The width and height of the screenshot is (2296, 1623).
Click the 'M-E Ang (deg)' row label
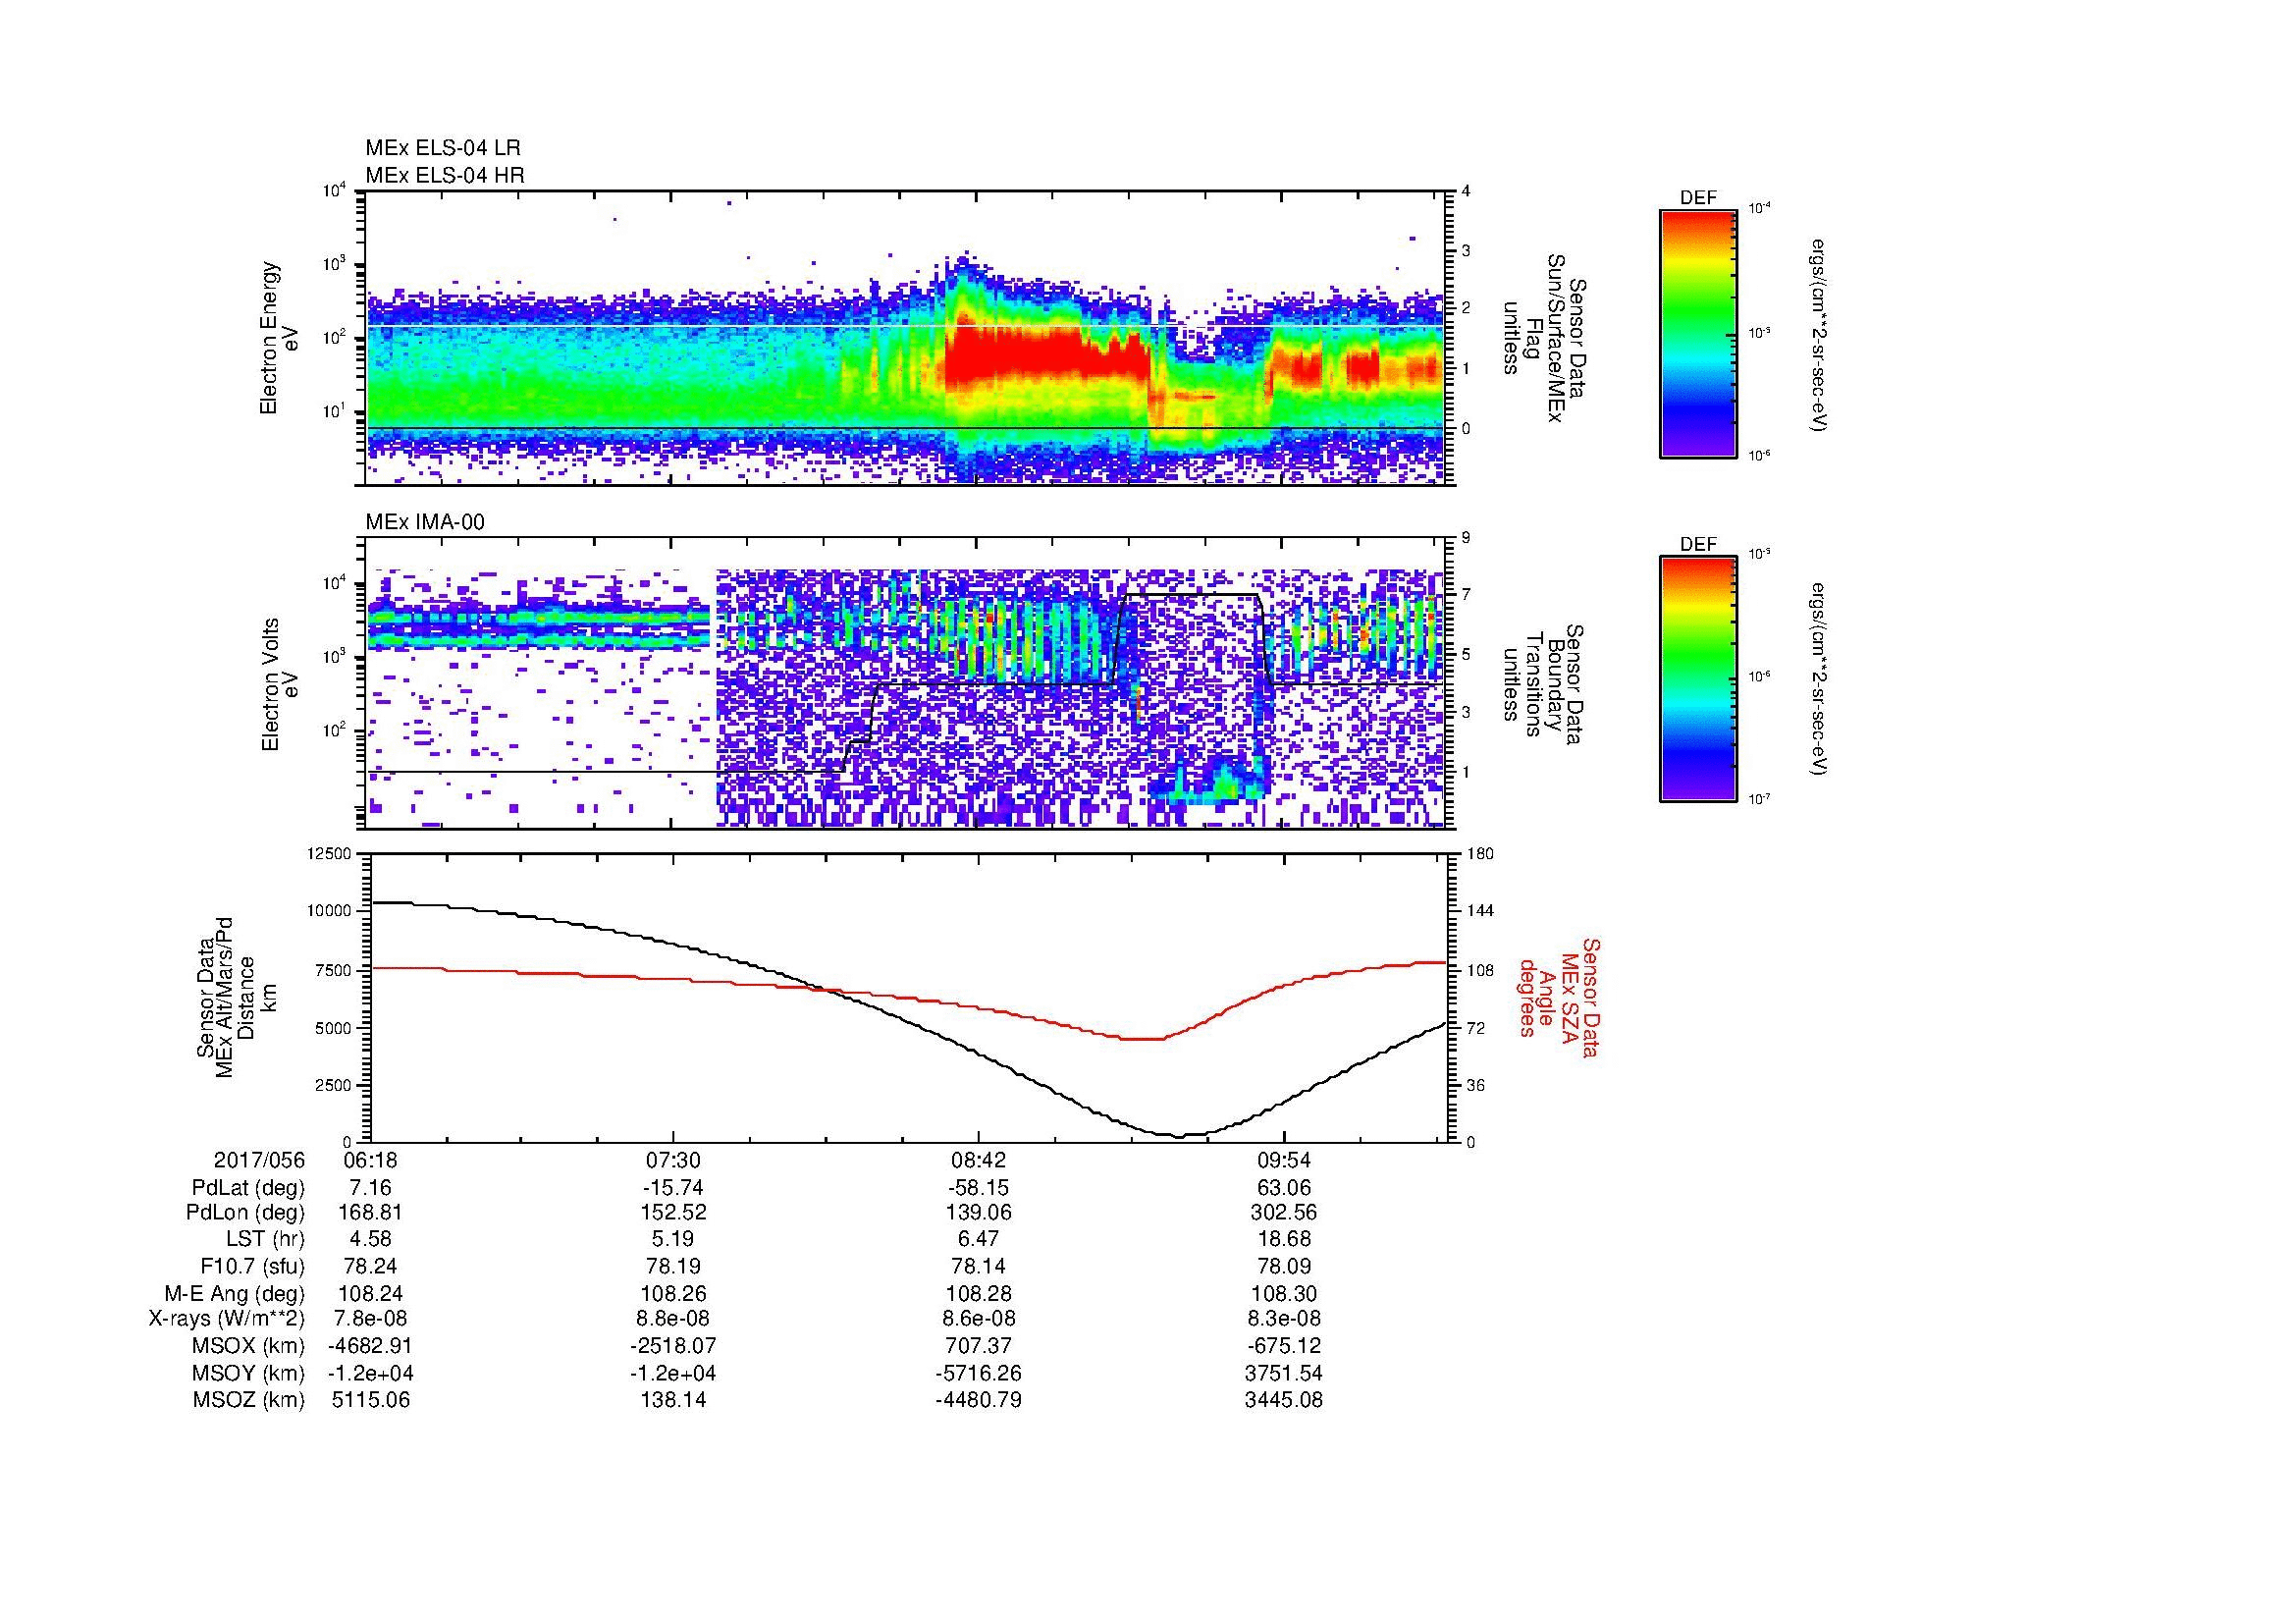235,1293
